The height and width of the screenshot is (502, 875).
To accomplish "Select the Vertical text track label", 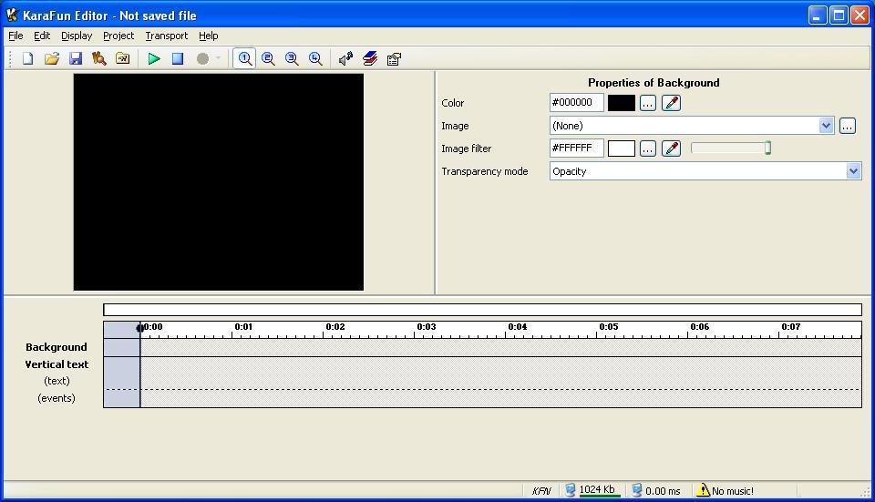I will coord(57,364).
